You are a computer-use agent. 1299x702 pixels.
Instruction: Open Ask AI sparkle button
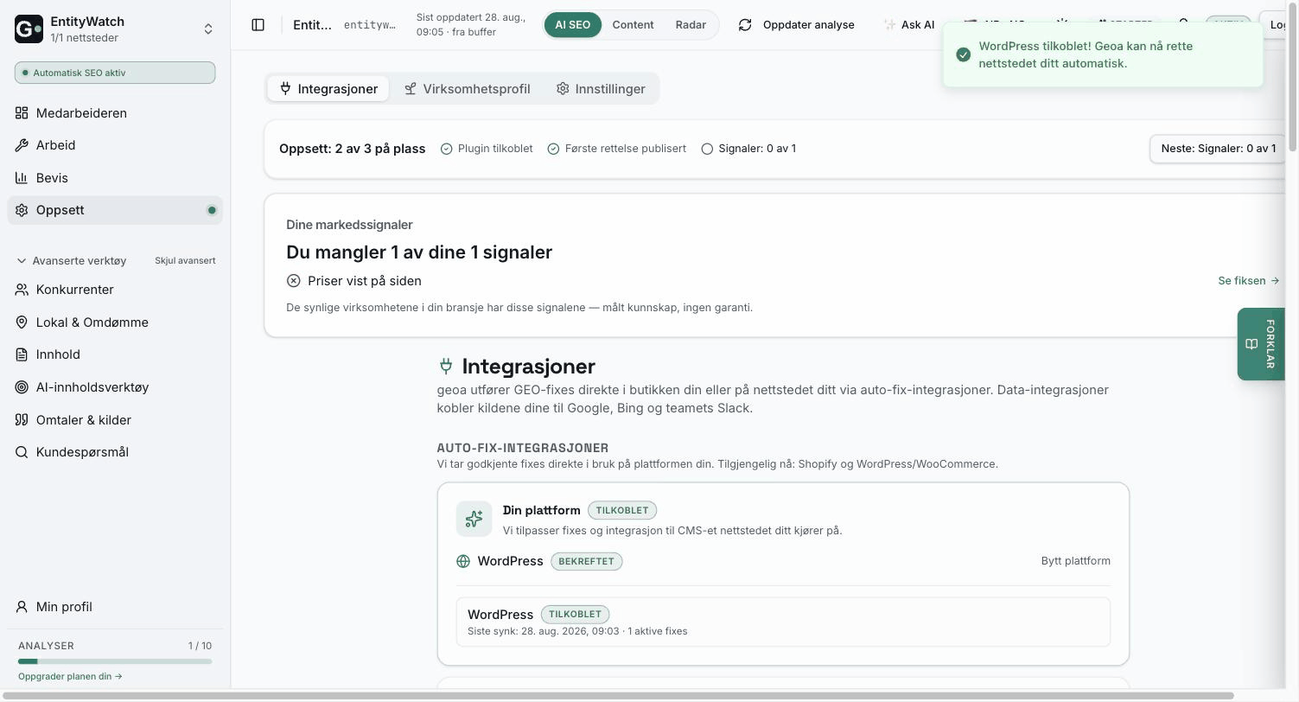pyautogui.click(x=908, y=25)
